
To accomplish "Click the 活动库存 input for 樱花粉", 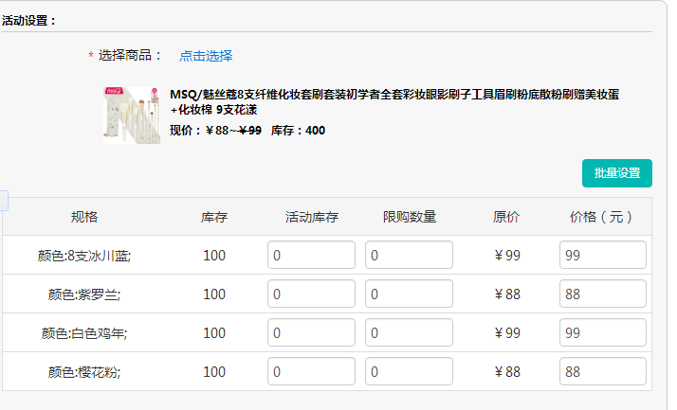I will pos(311,372).
